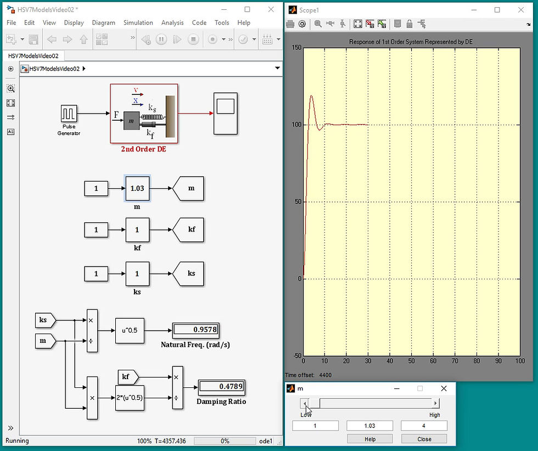Open the Tools menu
Screen dimensions: 538x451
click(222, 22)
